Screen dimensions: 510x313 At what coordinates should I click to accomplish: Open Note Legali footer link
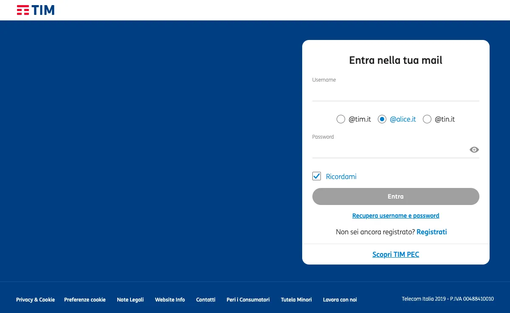point(130,300)
